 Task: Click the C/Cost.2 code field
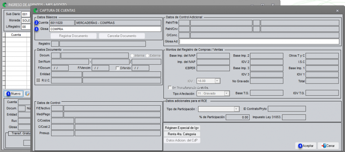(63, 127)
